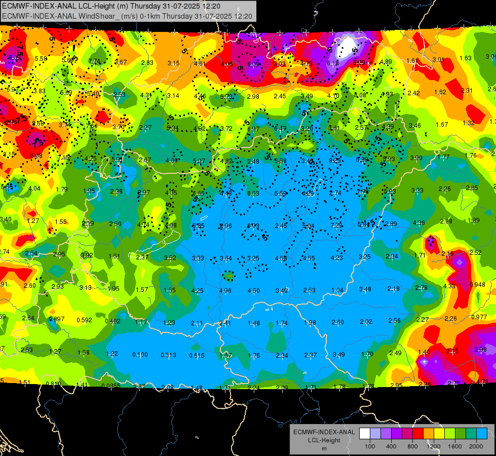Click the wind shear value '1.40'
The width and height of the screenshot is (496, 456).
[x=424, y=352]
